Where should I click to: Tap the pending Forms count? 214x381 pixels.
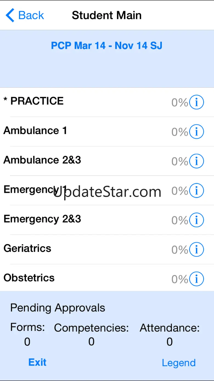coord(27,342)
